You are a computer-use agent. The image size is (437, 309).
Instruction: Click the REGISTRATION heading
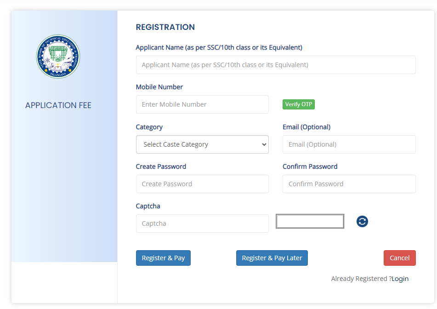pyautogui.click(x=165, y=27)
